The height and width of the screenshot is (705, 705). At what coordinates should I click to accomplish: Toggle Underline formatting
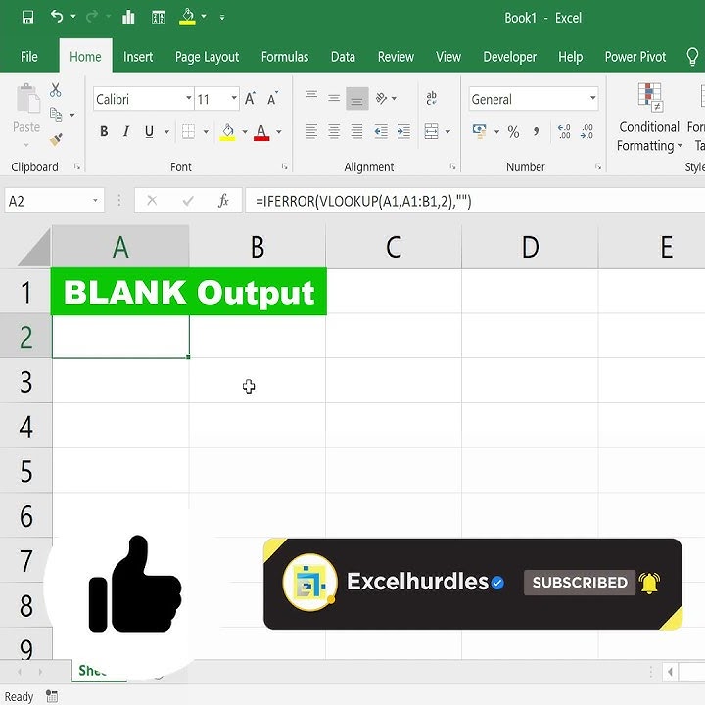(149, 132)
